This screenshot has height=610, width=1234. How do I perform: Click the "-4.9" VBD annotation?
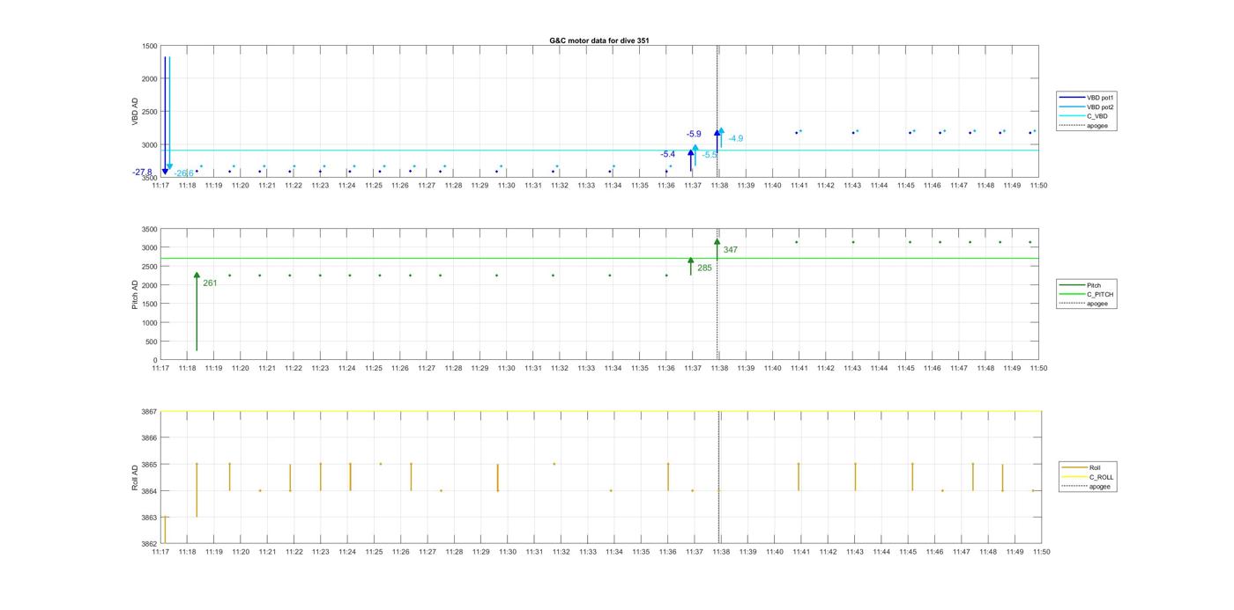(x=736, y=138)
